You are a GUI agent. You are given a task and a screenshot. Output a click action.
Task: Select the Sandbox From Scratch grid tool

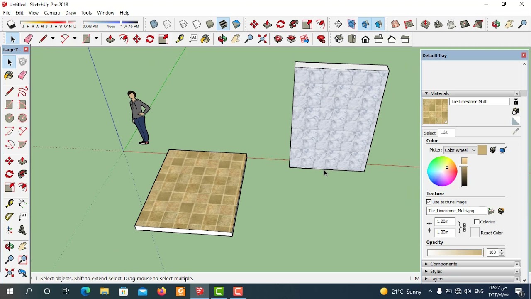[x=409, y=24]
